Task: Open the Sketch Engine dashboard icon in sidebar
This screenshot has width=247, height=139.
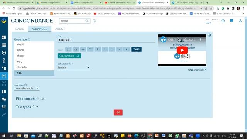Action: [x=4, y=37]
